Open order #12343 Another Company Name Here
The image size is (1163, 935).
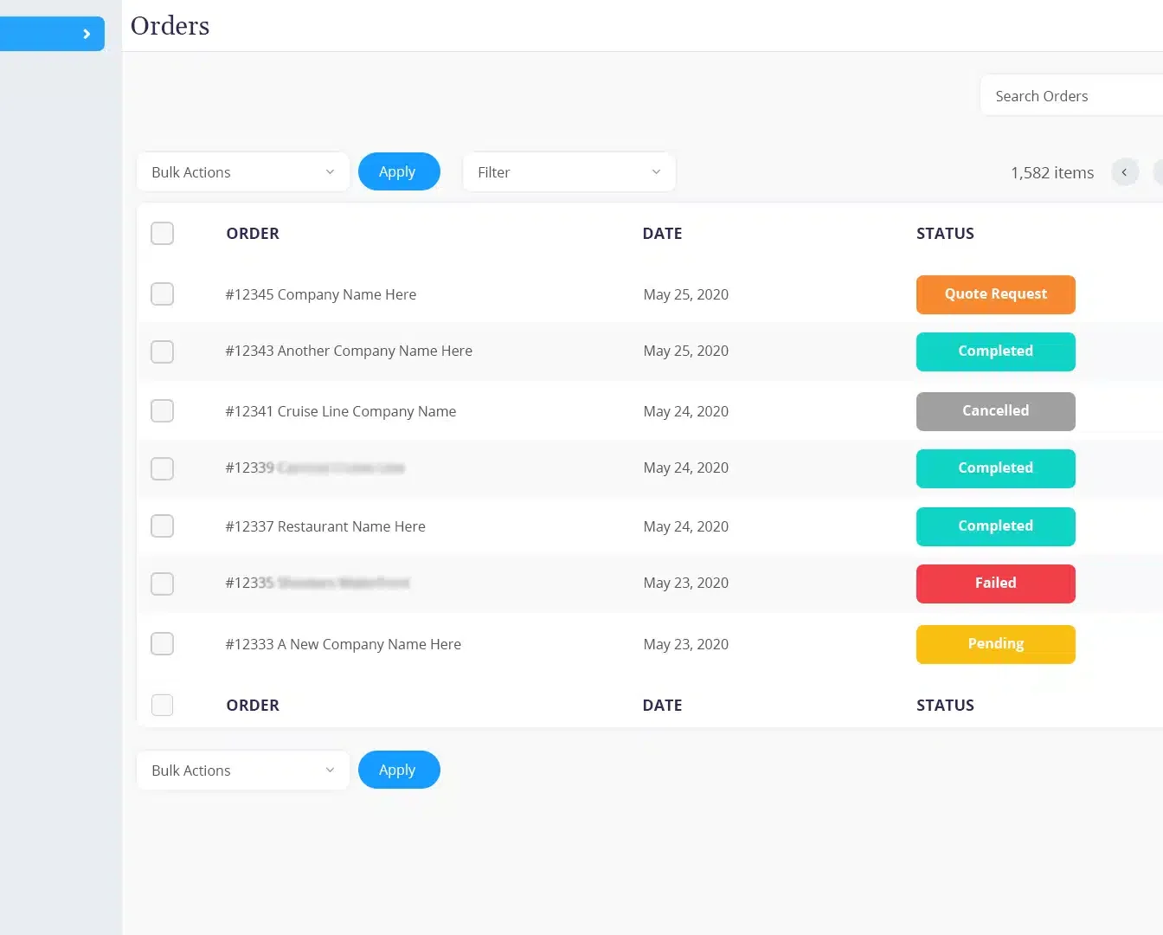tap(349, 351)
